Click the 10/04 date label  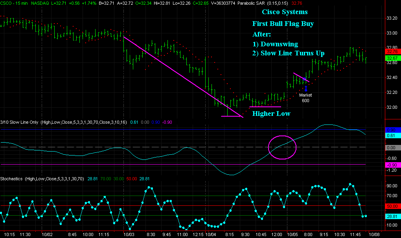click(211, 234)
